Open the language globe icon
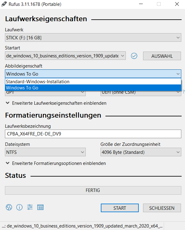Screen dimensions: 185x230 (x=9, y=207)
